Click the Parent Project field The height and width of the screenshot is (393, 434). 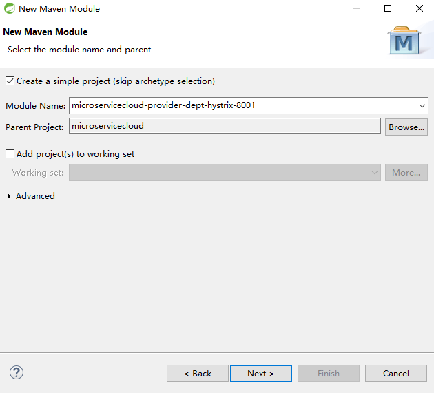point(225,126)
